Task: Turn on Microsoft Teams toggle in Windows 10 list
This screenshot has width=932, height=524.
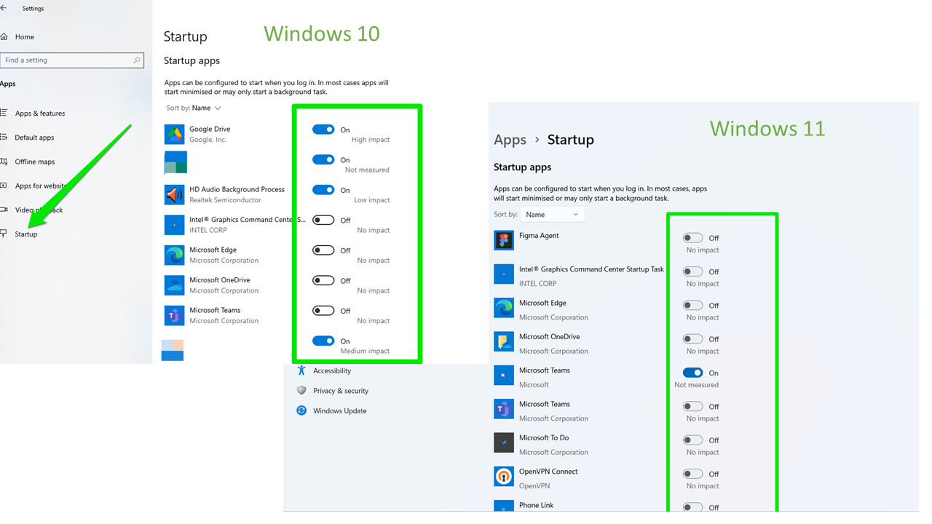Action: 323,311
